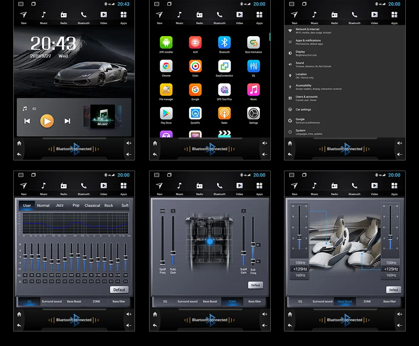Click the Spdif Freq slider handle
419x346 pixels.
162,262
